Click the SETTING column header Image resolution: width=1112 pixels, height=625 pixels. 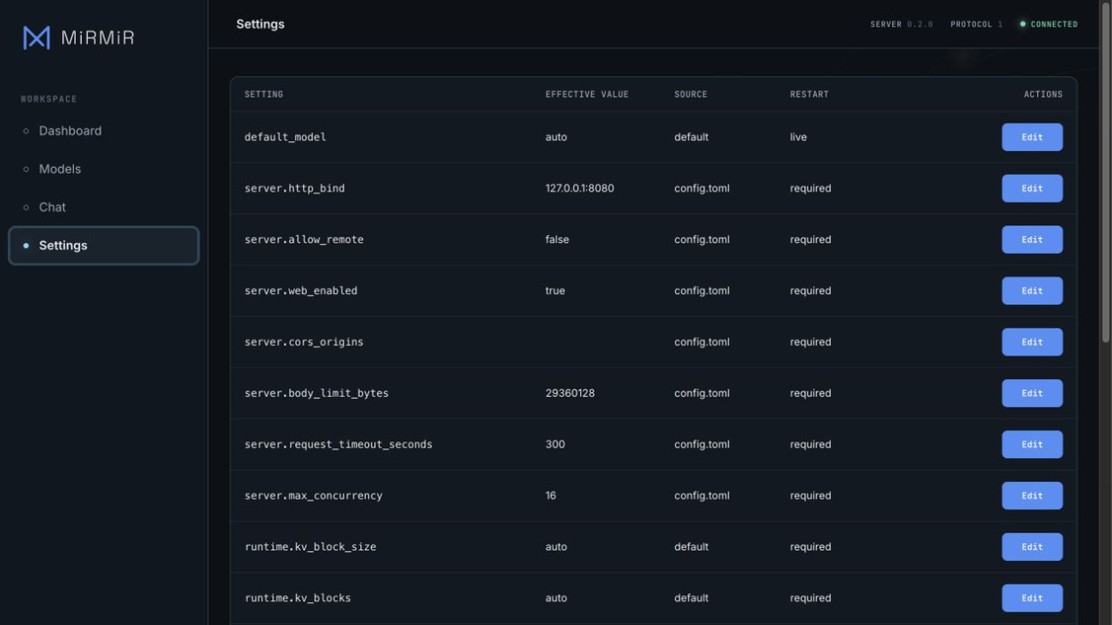pos(263,94)
